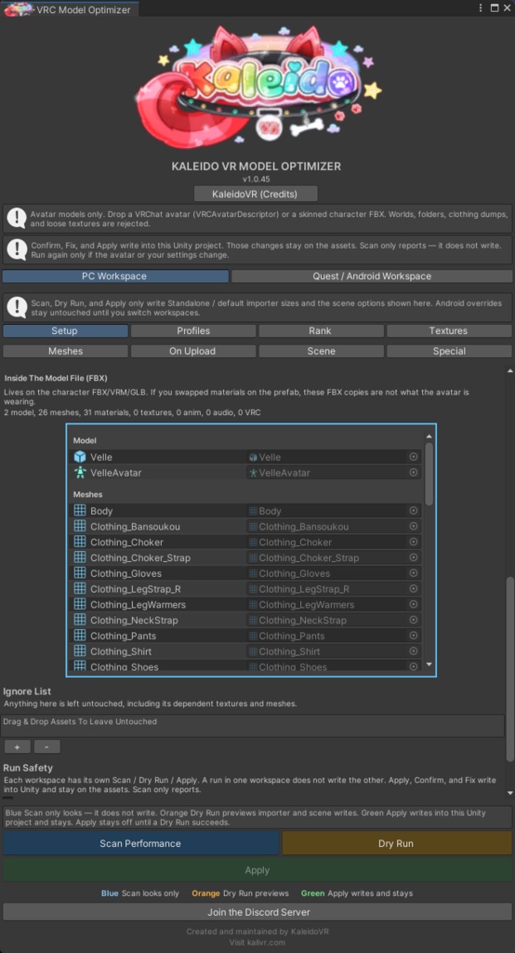515x953 pixels.
Task: Click the model list scroll-down arrow
Action: 429,664
